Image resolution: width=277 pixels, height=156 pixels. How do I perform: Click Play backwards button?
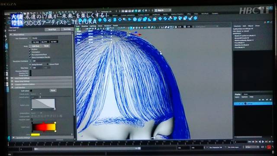point(260,142)
